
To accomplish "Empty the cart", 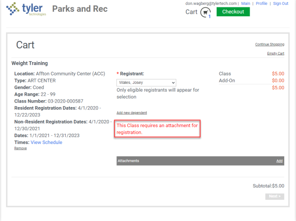I will coord(275,53).
